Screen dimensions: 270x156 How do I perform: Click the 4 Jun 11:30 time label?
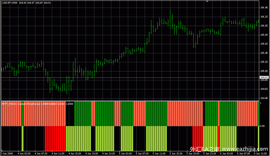tap(58, 154)
